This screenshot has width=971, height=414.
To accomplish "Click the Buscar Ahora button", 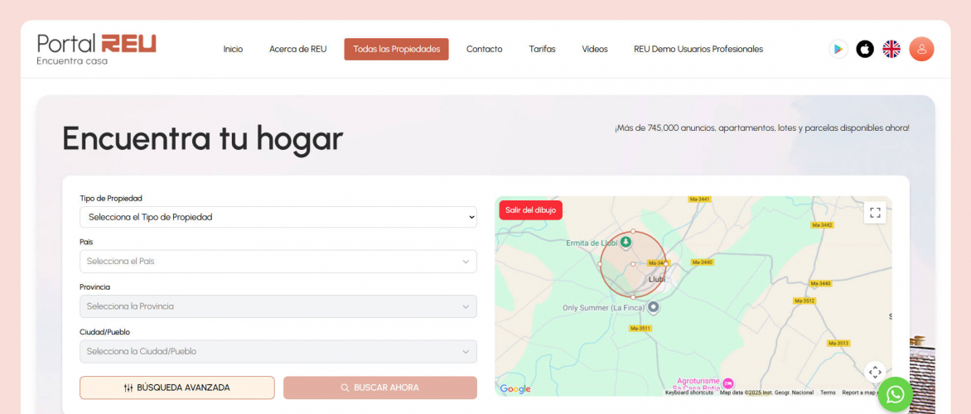I will pos(380,388).
